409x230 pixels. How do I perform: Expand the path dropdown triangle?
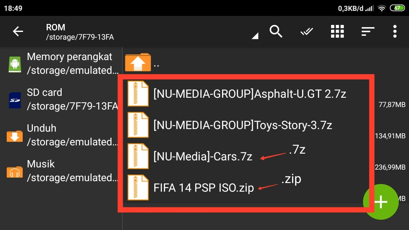click(255, 36)
